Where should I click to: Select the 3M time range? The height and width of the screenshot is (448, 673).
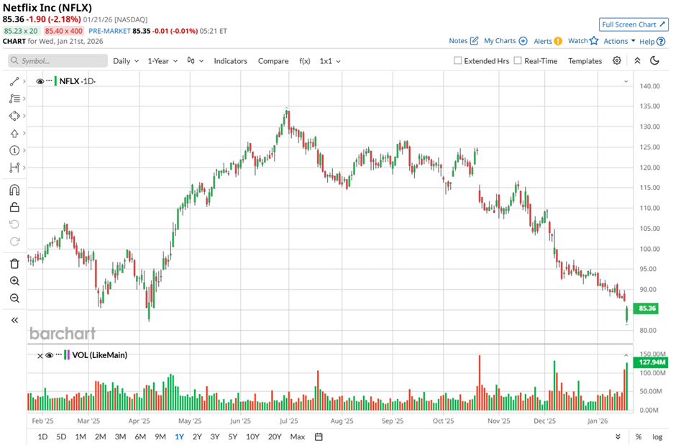[120, 436]
